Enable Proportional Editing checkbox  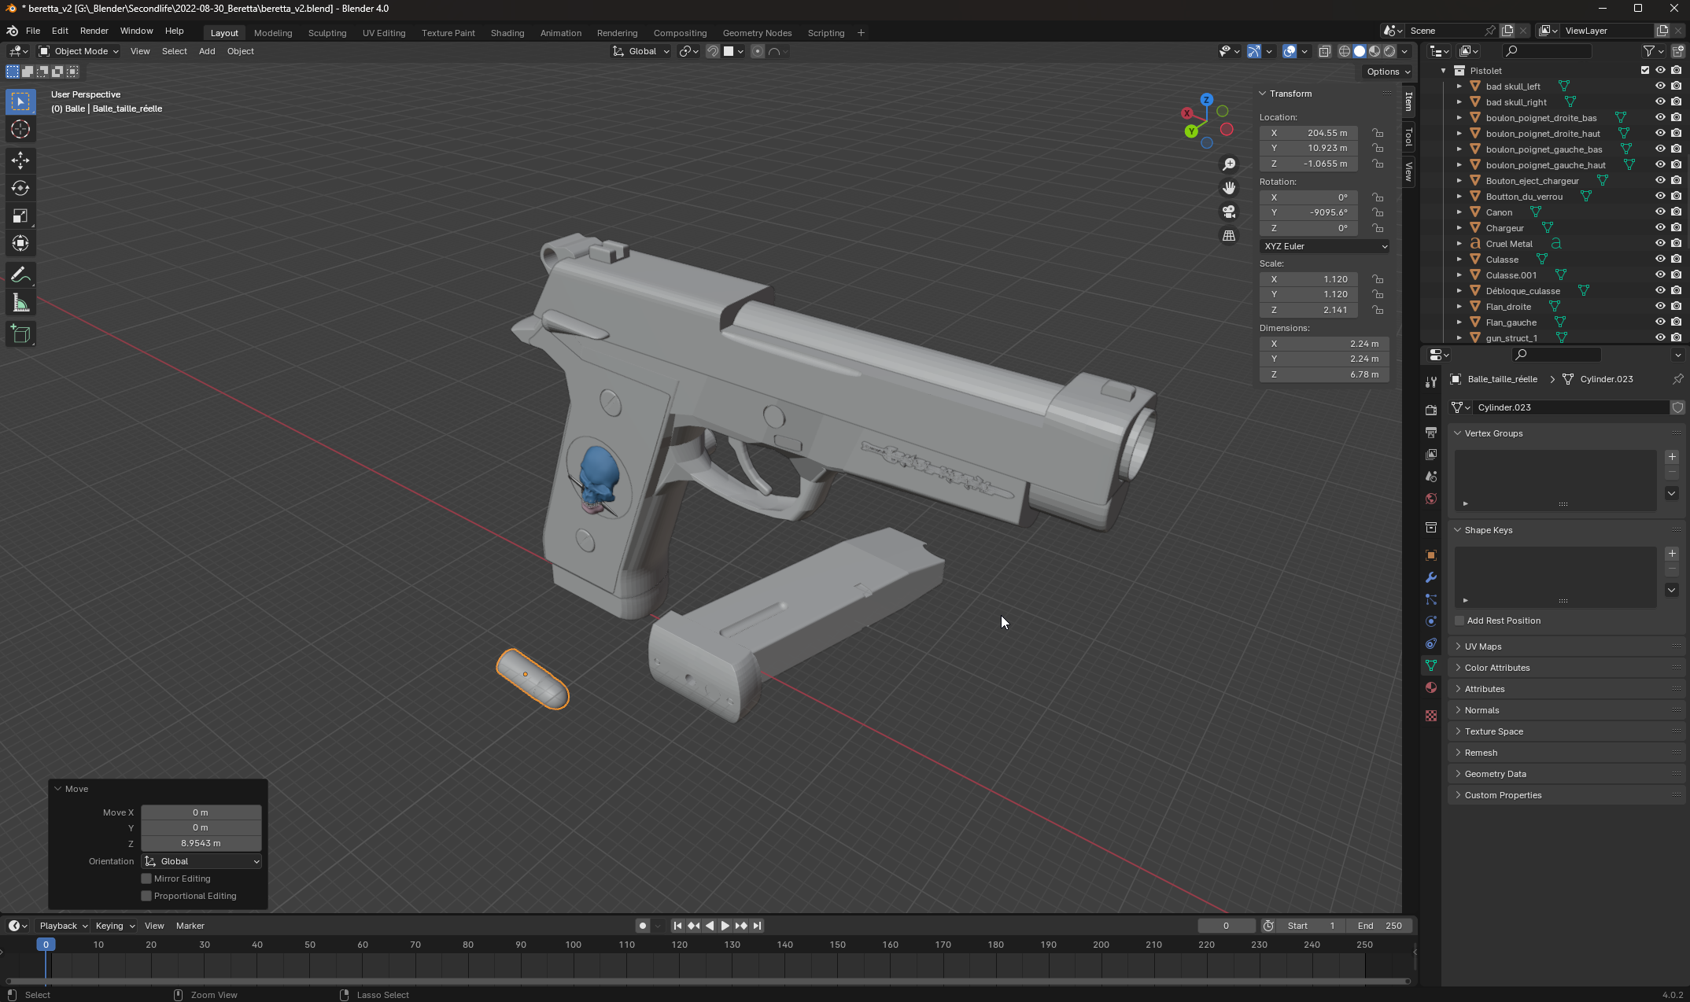tap(146, 896)
